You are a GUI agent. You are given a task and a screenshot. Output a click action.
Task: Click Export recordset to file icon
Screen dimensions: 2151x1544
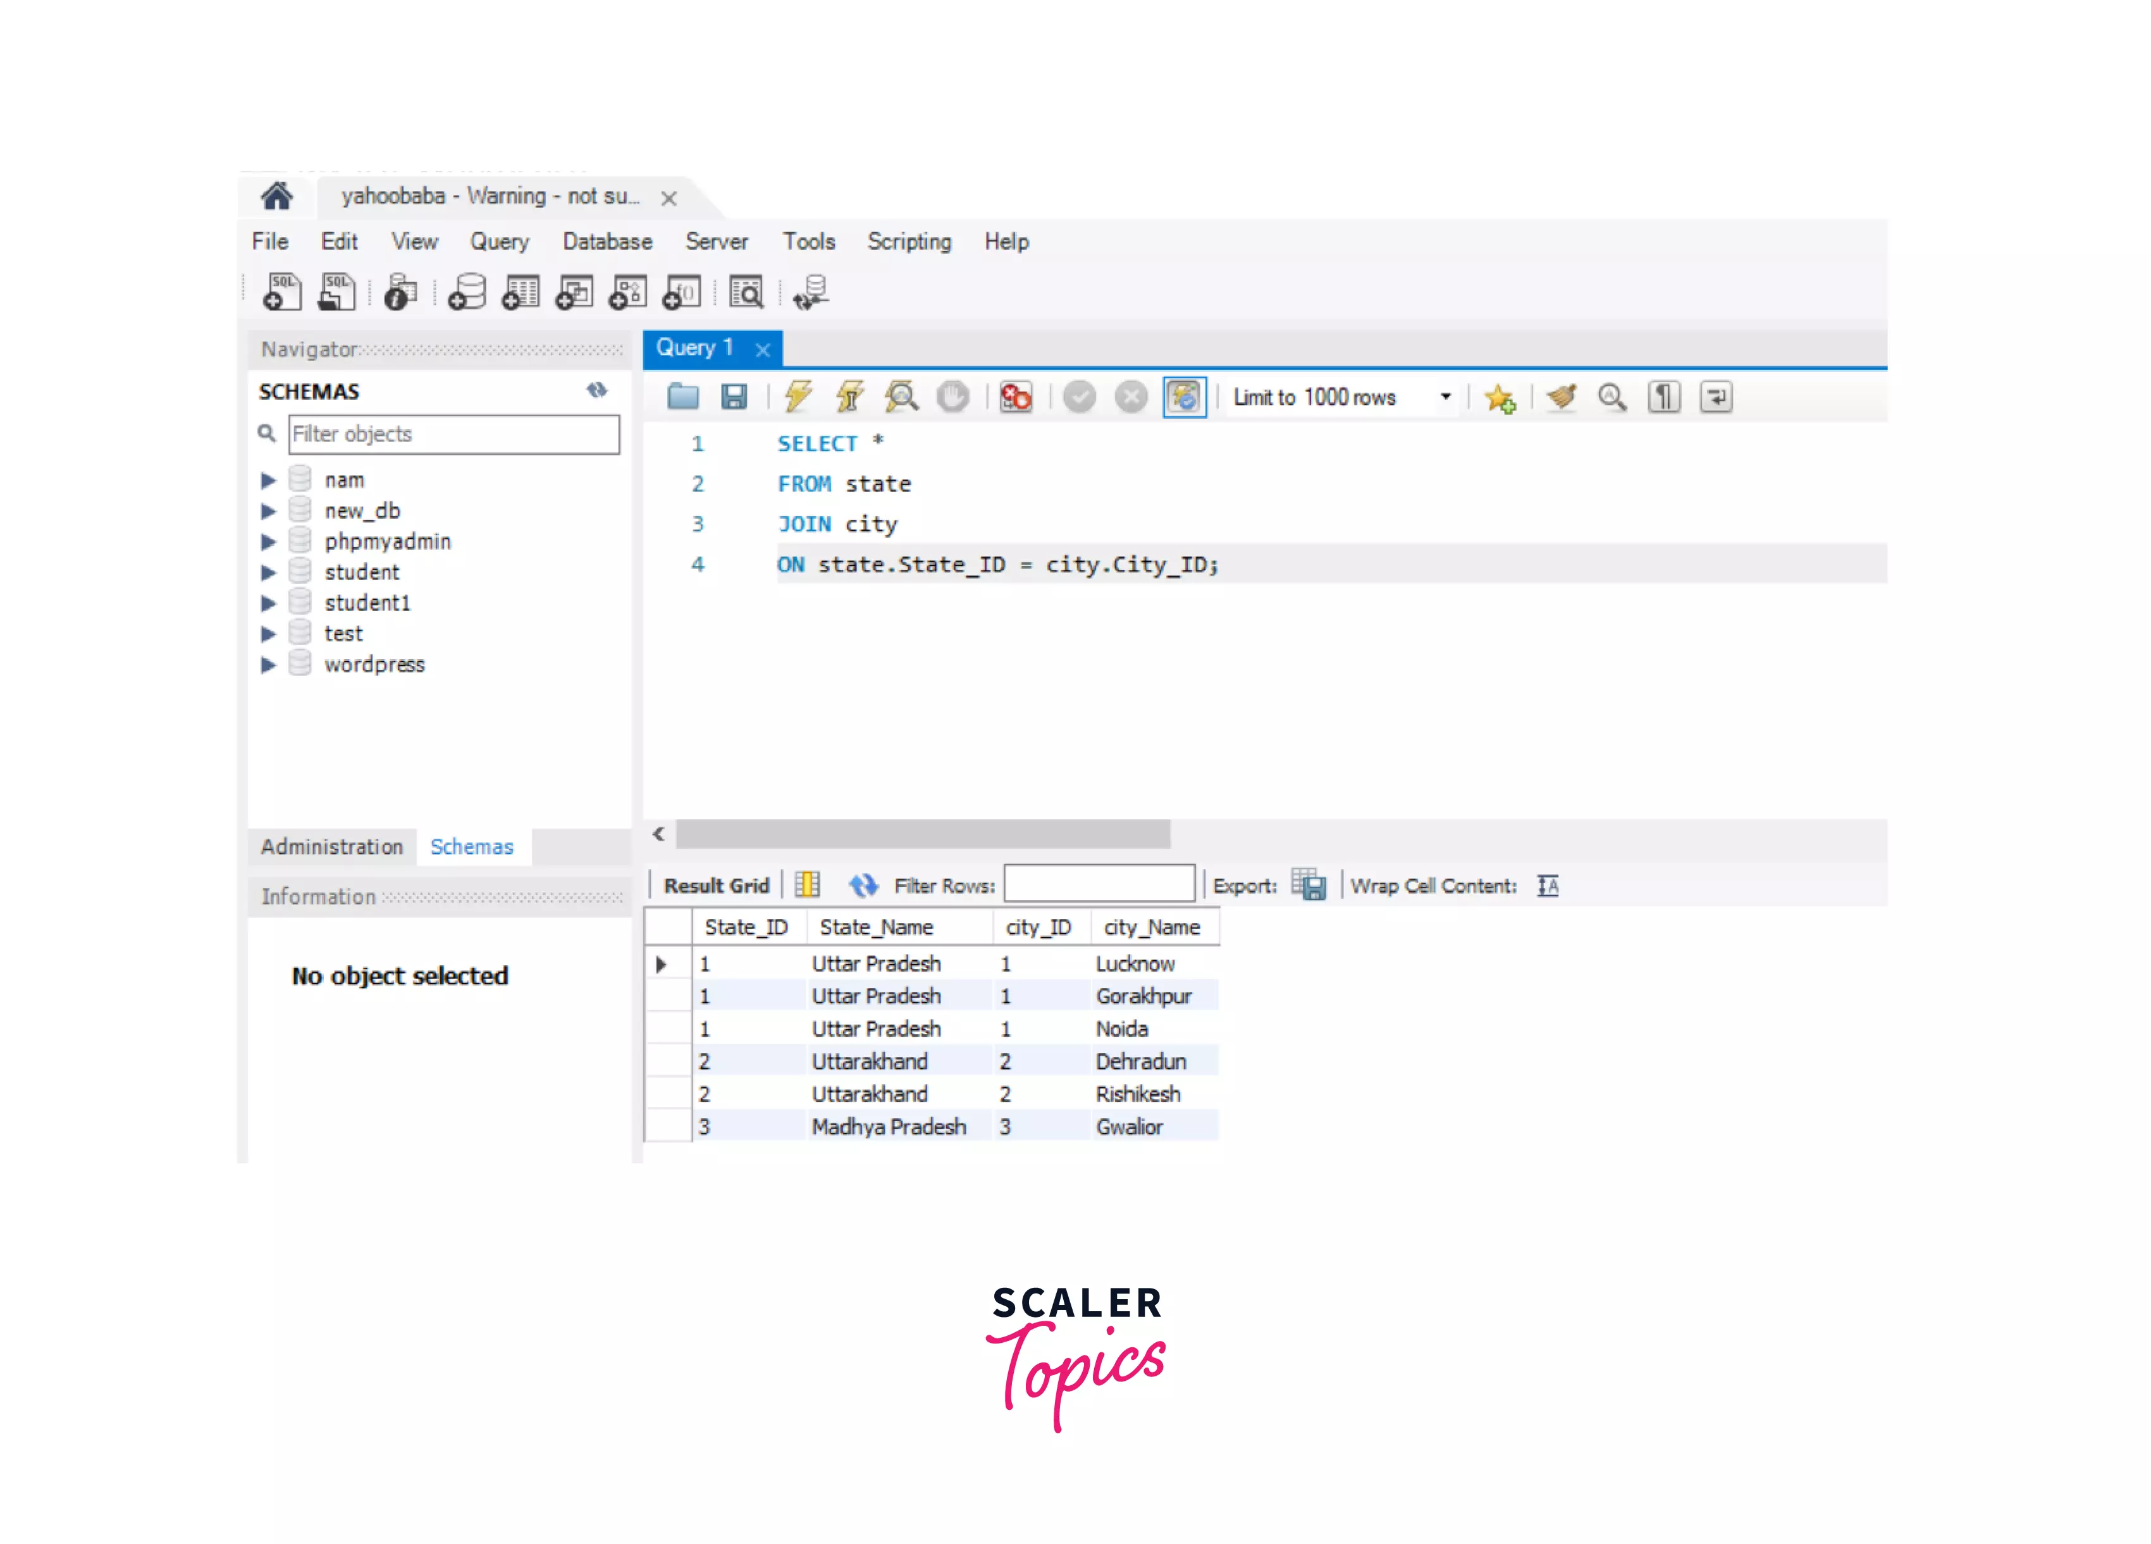coord(1309,885)
